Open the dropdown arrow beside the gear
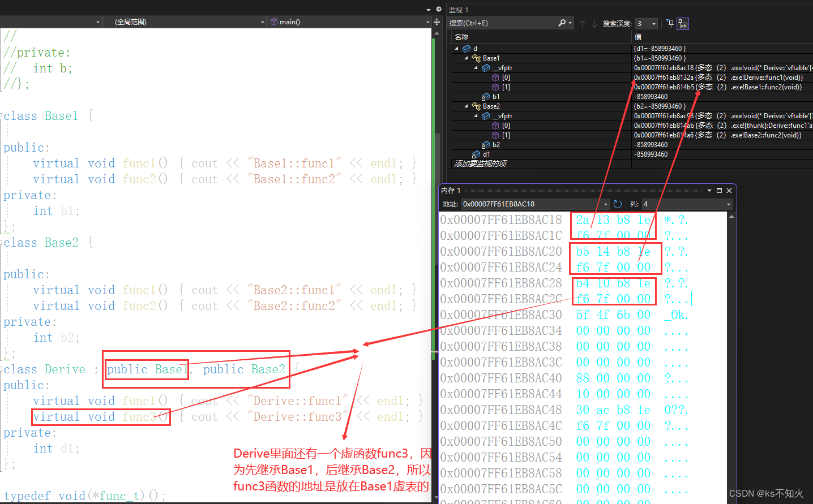The image size is (813, 504). coord(429,10)
